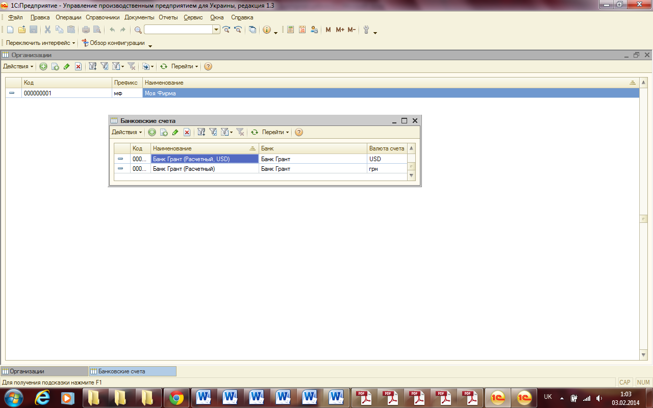Open export arrow dropdown in Организации toolbar
653x408 pixels.
click(x=148, y=66)
